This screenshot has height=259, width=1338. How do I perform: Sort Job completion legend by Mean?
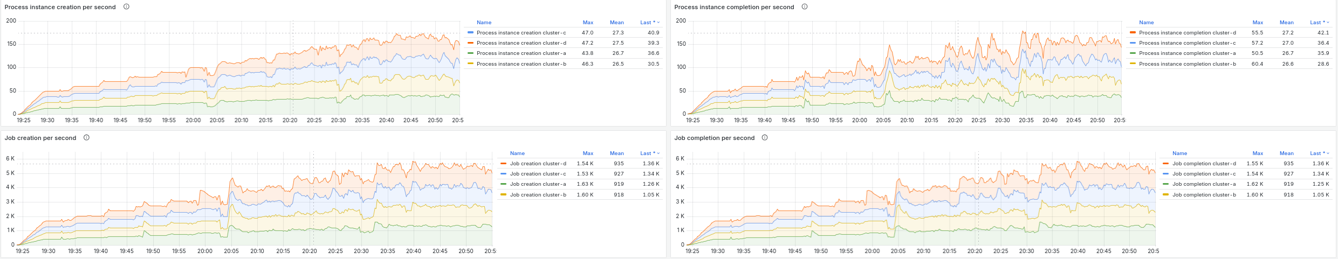tap(1286, 153)
